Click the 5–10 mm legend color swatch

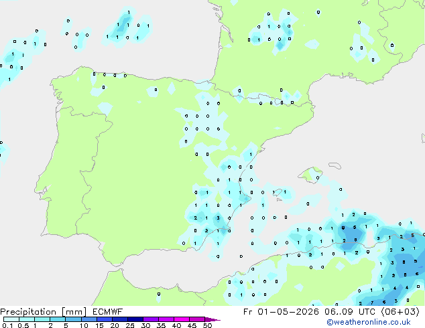(73, 319)
